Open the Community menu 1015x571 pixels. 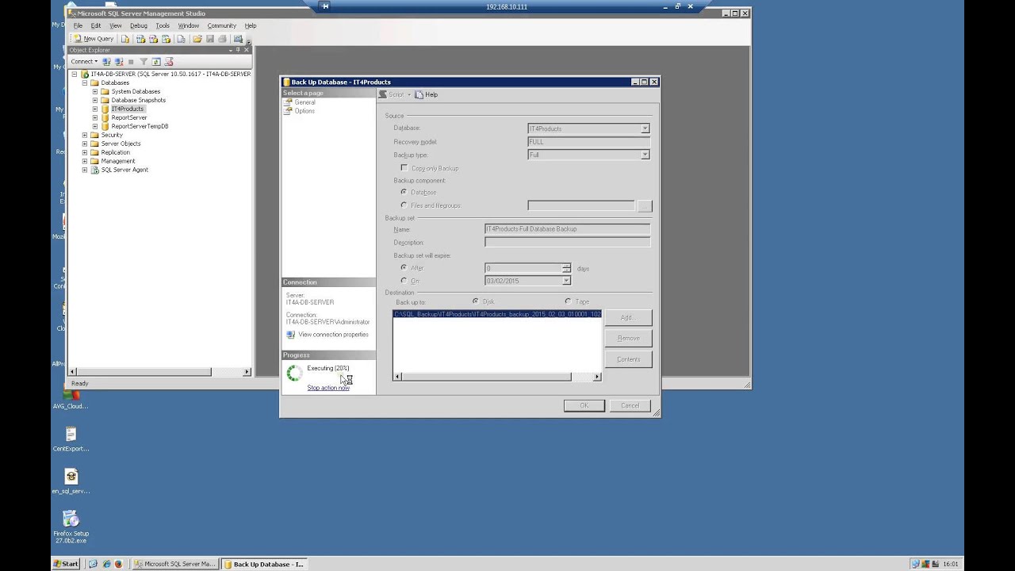(222, 25)
